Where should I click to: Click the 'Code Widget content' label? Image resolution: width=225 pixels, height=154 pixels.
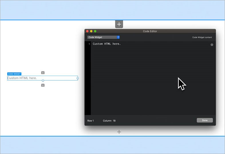pyautogui.click(x=202, y=37)
